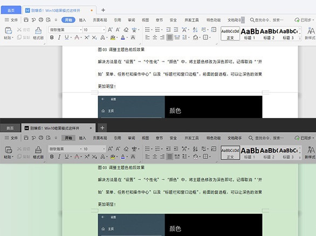Apply superscript in the light-theme window

[x=87, y=38]
